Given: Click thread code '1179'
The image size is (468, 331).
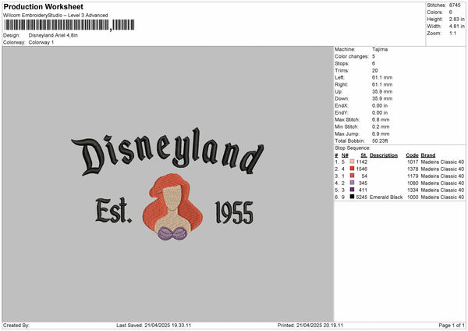Looking at the screenshot, I should click(413, 176).
